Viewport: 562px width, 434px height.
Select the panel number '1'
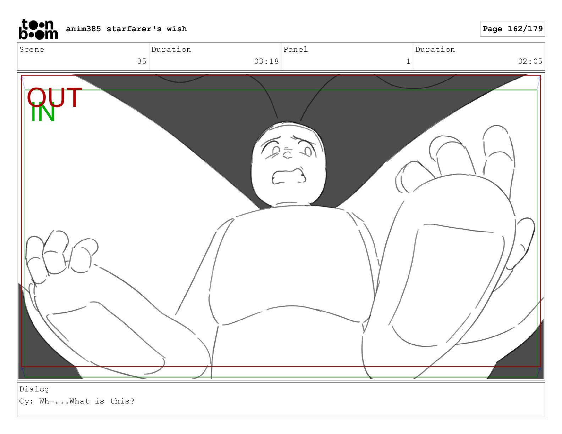coord(408,61)
